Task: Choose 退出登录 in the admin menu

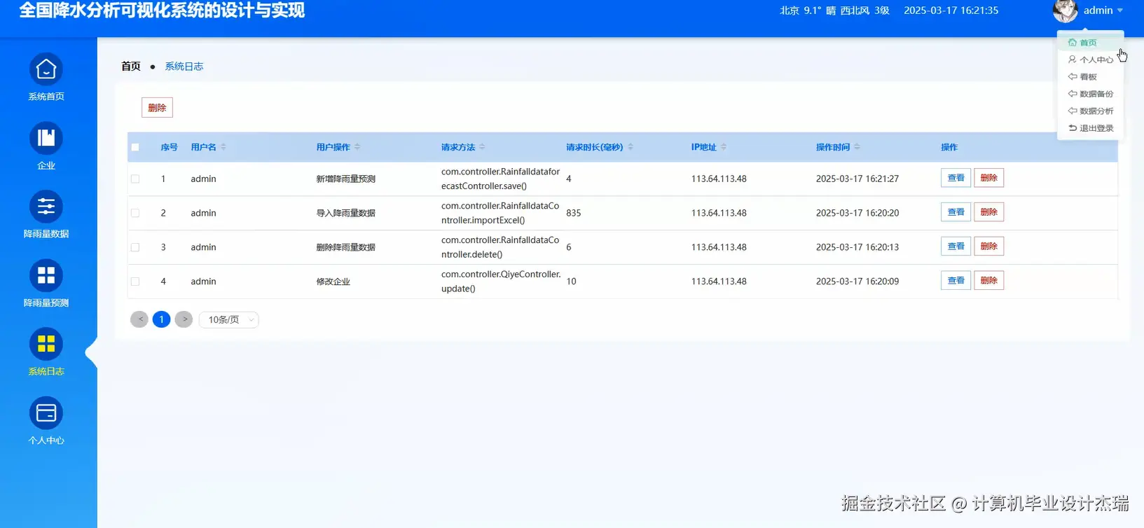Action: click(1091, 128)
